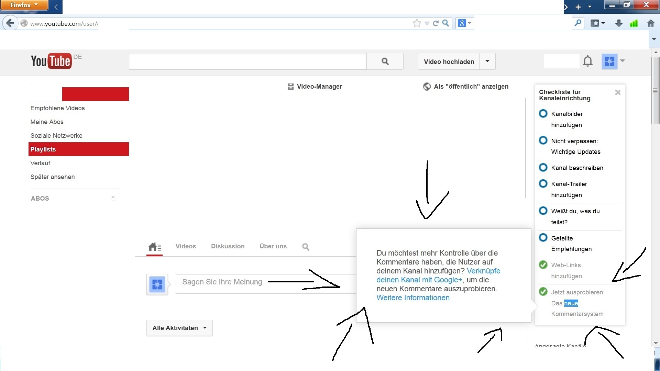The width and height of the screenshot is (660, 371).
Task: Click the Weitere Informationen link
Action: 413,298
